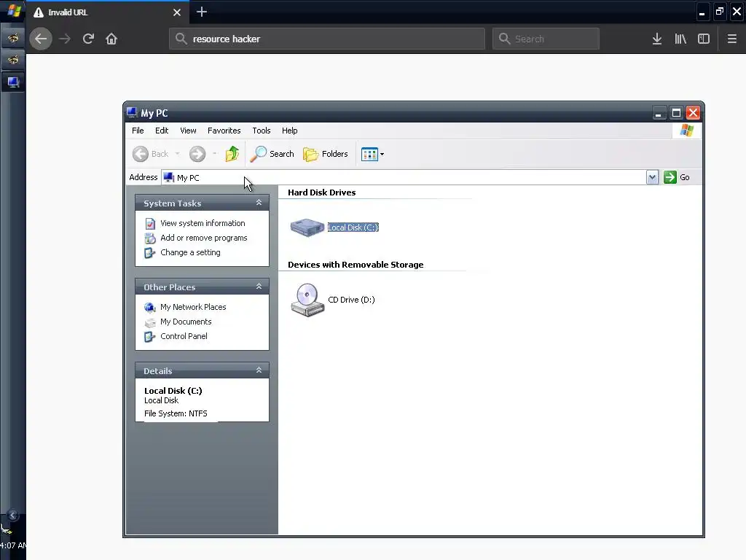
Task: Click the URL bar containing resource hacker
Action: point(327,39)
